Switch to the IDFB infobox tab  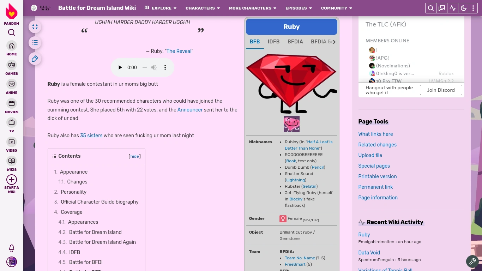coord(273,42)
